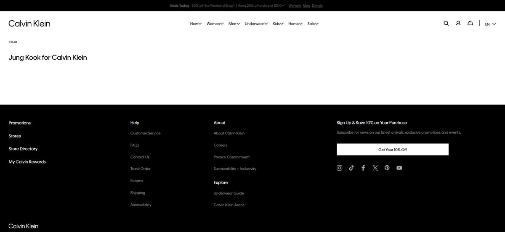Open My Calvin Rewards footer link
Screen dimensions: 505x232
[x=27, y=162]
